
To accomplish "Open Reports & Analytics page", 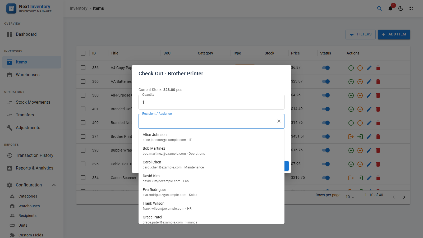I will pos(32,168).
